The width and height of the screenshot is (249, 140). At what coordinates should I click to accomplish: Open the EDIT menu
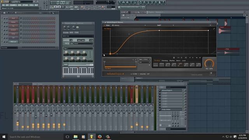click(7, 5)
